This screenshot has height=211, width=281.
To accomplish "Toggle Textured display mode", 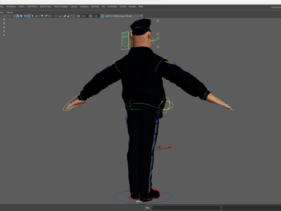I will 29,16.
